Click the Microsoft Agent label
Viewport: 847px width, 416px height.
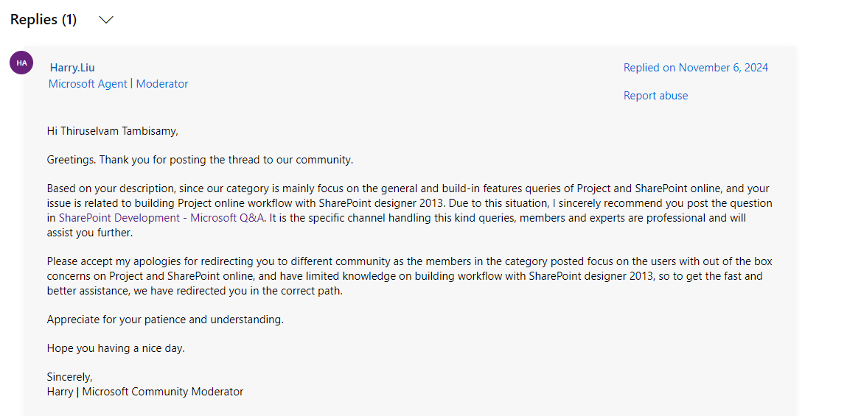88,84
